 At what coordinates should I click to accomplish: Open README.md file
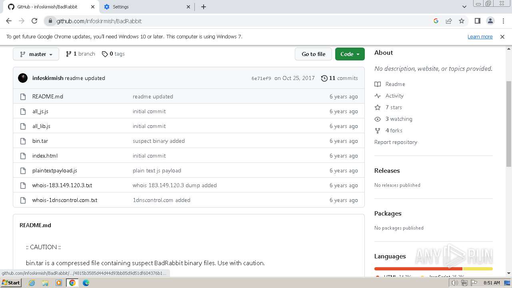pyautogui.click(x=48, y=96)
